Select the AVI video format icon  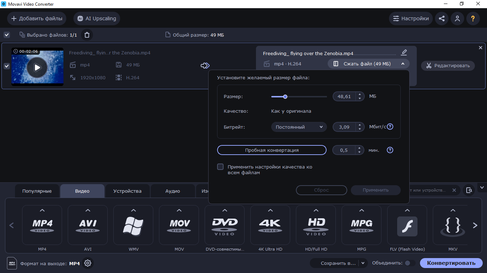88,225
